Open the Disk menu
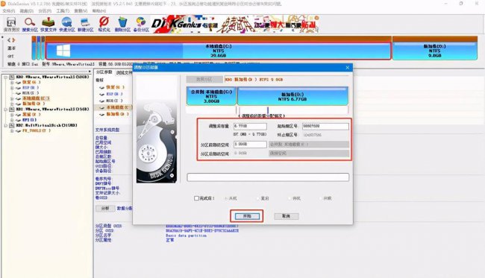485x278 pixels. click(x=26, y=11)
